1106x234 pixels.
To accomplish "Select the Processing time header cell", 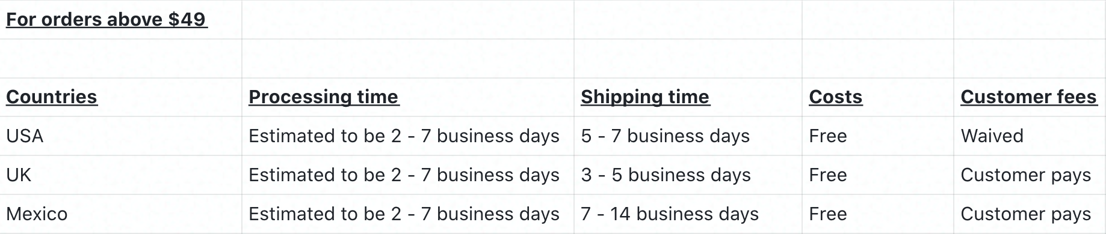I will coord(407,97).
